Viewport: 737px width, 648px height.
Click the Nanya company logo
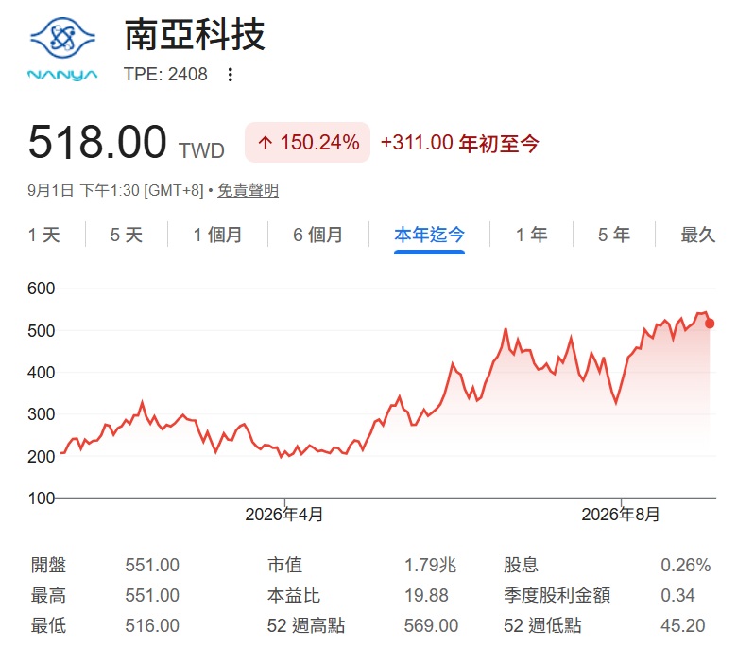pos(62,49)
